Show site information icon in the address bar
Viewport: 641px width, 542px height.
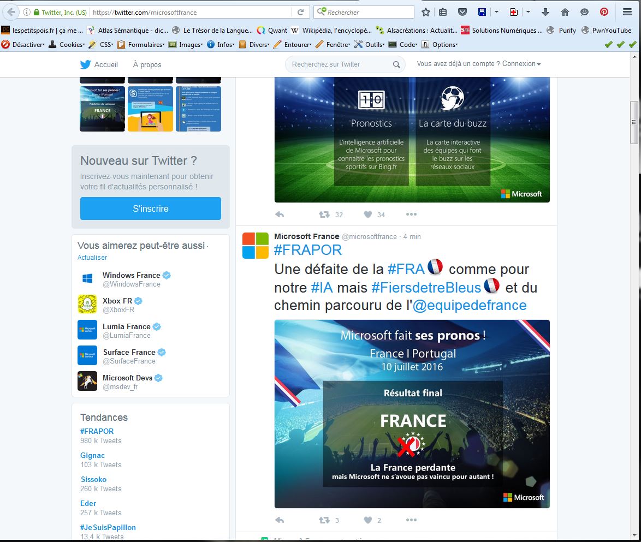[x=27, y=12]
